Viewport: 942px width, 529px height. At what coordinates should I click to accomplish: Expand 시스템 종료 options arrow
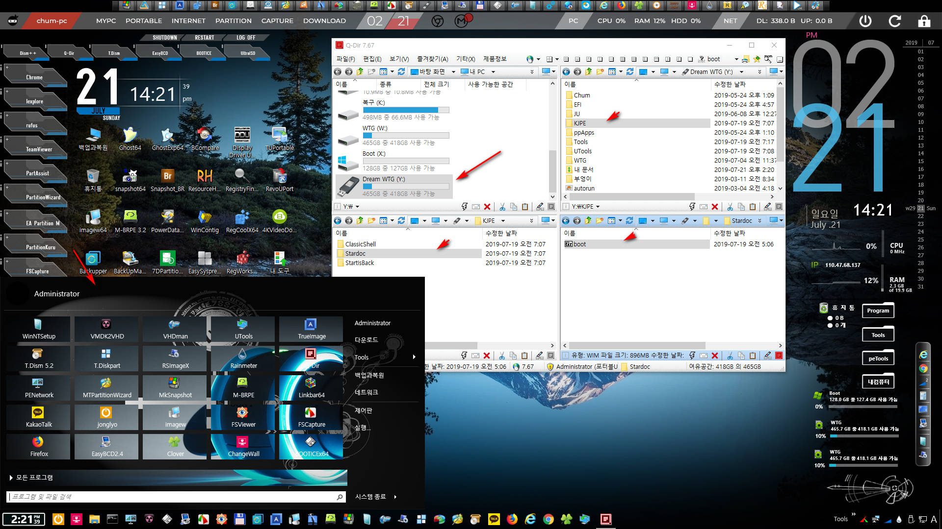(x=395, y=497)
